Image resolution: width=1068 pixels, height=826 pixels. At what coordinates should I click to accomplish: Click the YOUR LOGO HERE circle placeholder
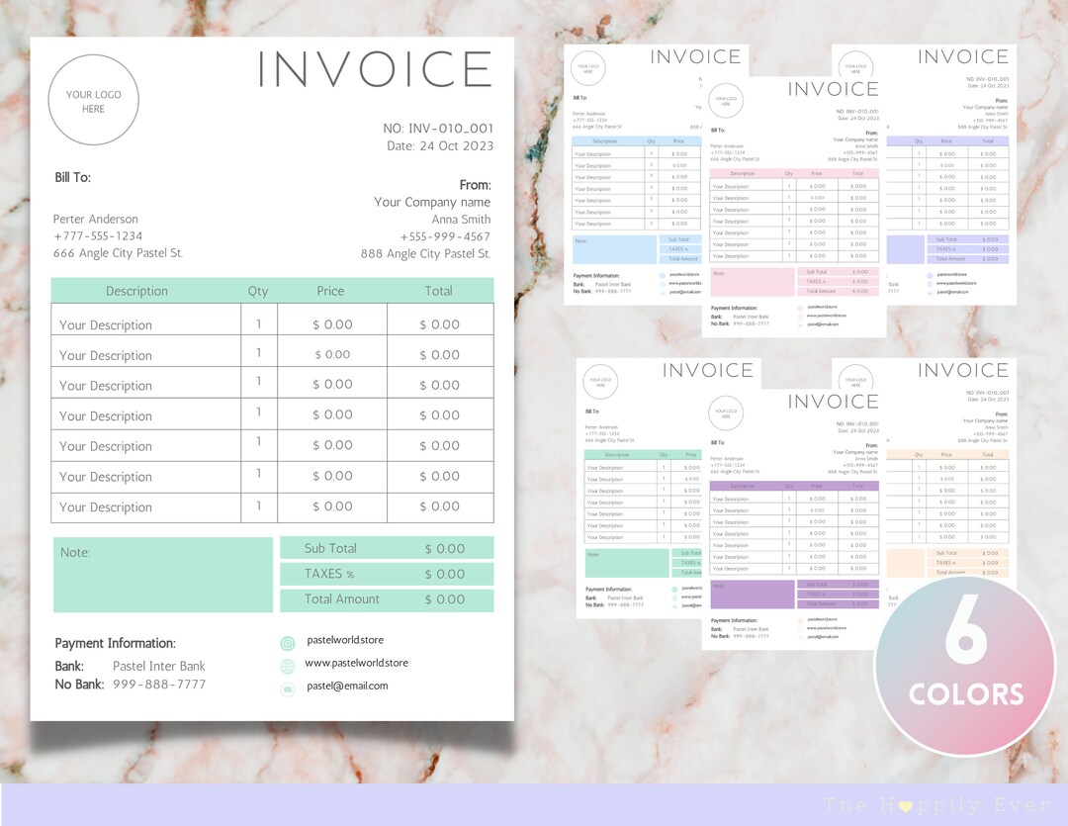tap(93, 99)
